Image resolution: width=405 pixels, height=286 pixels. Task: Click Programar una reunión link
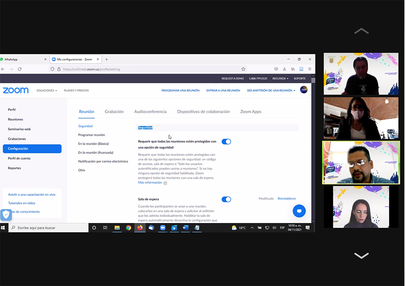click(180, 90)
